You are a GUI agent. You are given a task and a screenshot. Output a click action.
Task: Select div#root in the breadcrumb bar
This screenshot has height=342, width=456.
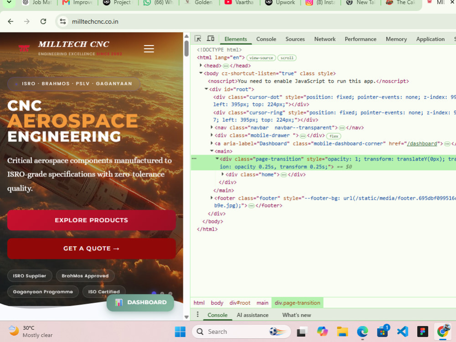pos(240,303)
